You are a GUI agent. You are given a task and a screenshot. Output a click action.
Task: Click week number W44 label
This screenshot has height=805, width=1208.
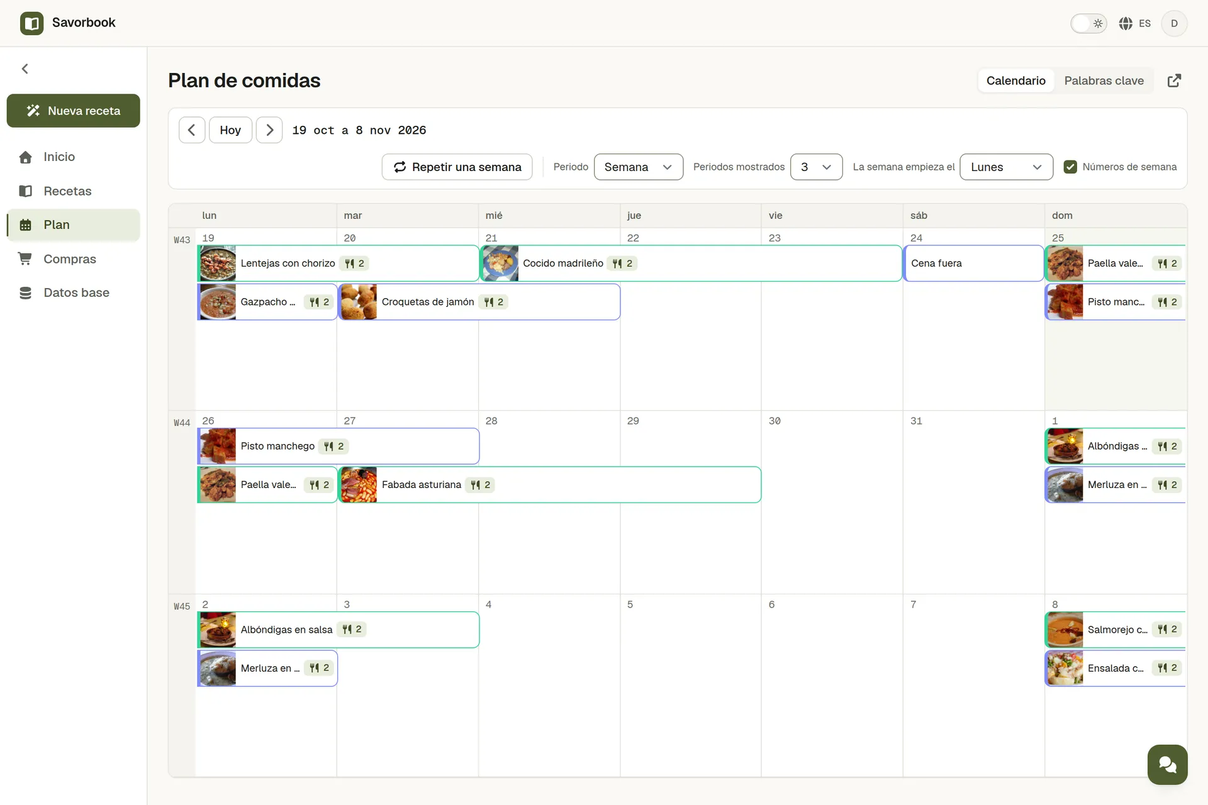click(x=182, y=423)
